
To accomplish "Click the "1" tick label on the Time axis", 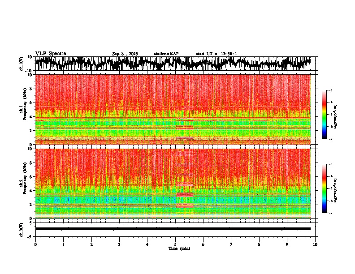I will click(63, 244).
